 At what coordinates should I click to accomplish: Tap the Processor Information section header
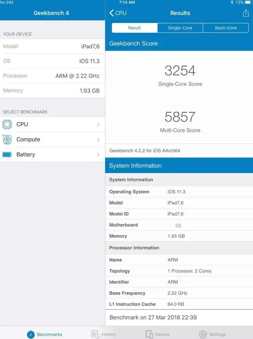tap(179, 248)
